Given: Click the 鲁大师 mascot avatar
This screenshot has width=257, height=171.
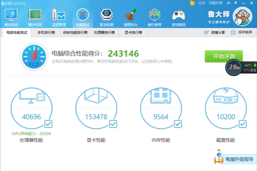Looking at the screenshot, I should point(243,17).
